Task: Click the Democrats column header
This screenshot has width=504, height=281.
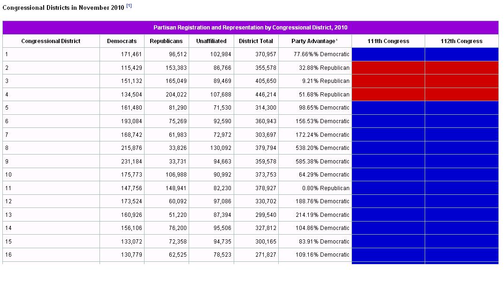Action: tap(122, 41)
